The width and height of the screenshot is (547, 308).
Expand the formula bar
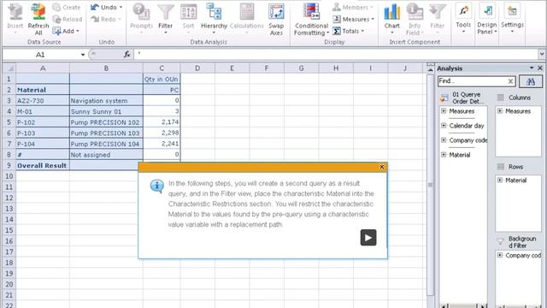(x=541, y=54)
